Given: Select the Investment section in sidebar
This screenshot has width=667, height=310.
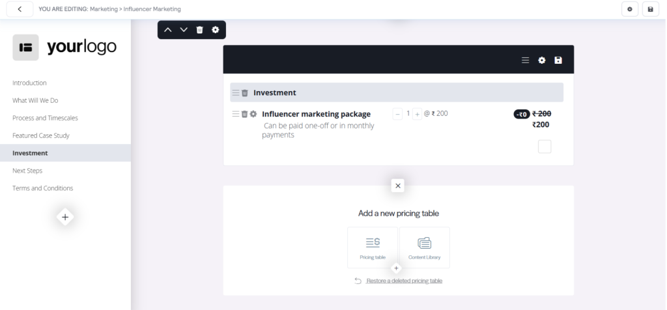Looking at the screenshot, I should [66, 153].
